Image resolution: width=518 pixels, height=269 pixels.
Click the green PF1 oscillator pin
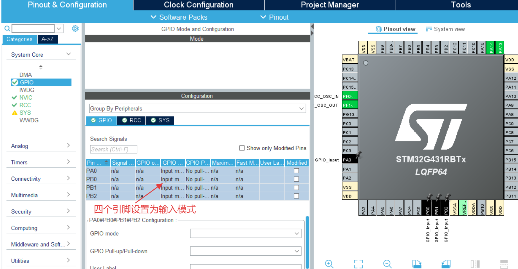click(x=350, y=105)
